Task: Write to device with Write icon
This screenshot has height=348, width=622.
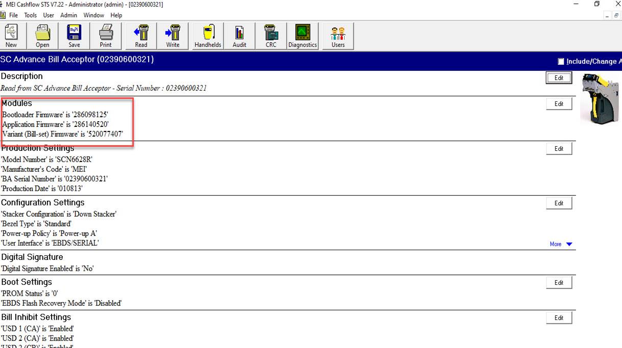Action: (x=173, y=36)
